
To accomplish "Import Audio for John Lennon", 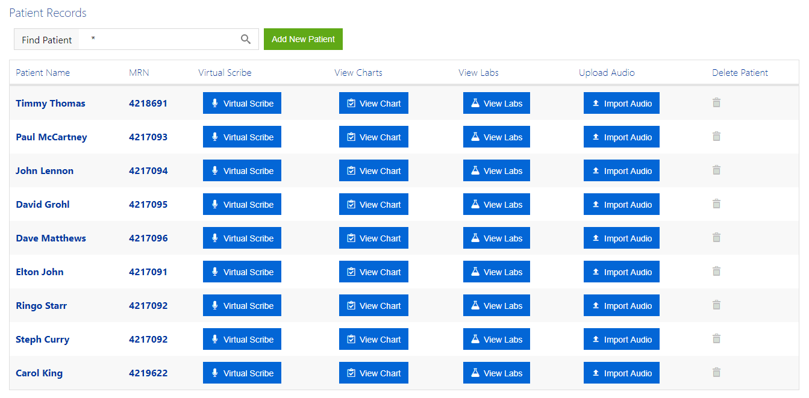I will 622,170.
